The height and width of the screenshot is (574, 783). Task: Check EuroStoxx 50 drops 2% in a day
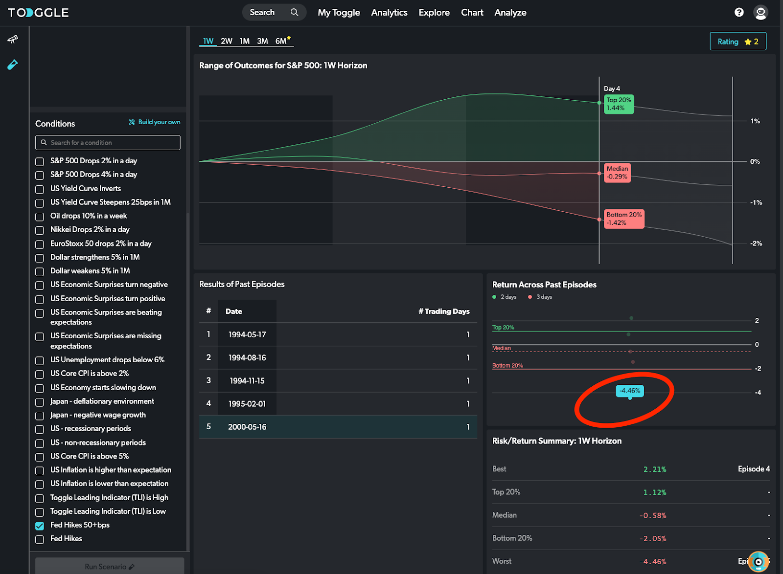click(40, 244)
